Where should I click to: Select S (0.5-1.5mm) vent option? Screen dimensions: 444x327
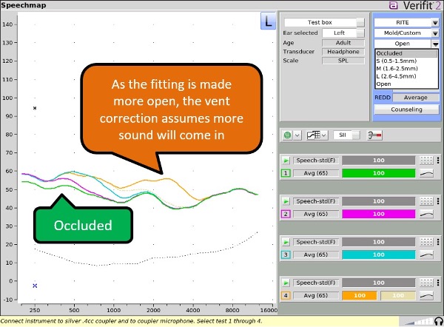click(x=406, y=61)
